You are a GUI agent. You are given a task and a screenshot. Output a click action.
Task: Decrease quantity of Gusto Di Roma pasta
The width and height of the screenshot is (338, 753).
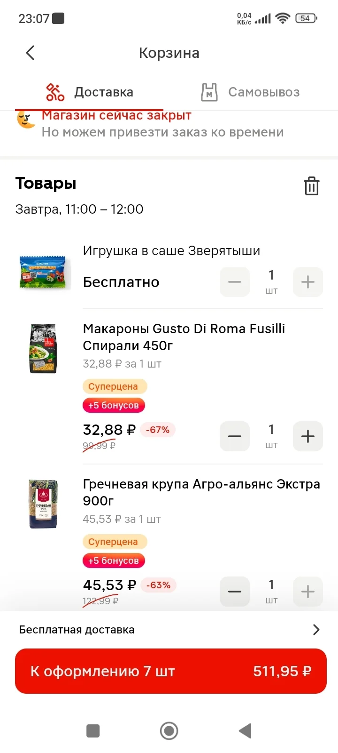click(x=235, y=436)
